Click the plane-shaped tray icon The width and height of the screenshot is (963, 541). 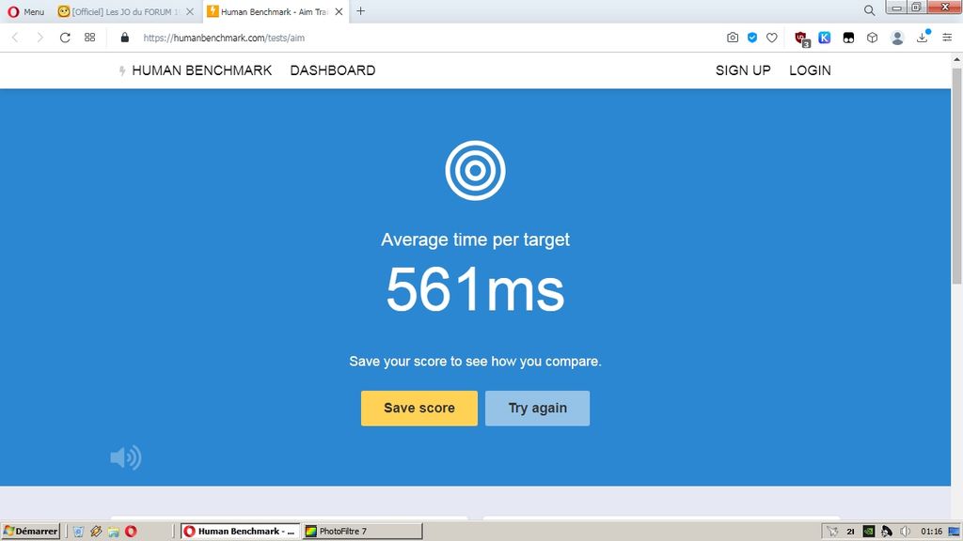[832, 532]
